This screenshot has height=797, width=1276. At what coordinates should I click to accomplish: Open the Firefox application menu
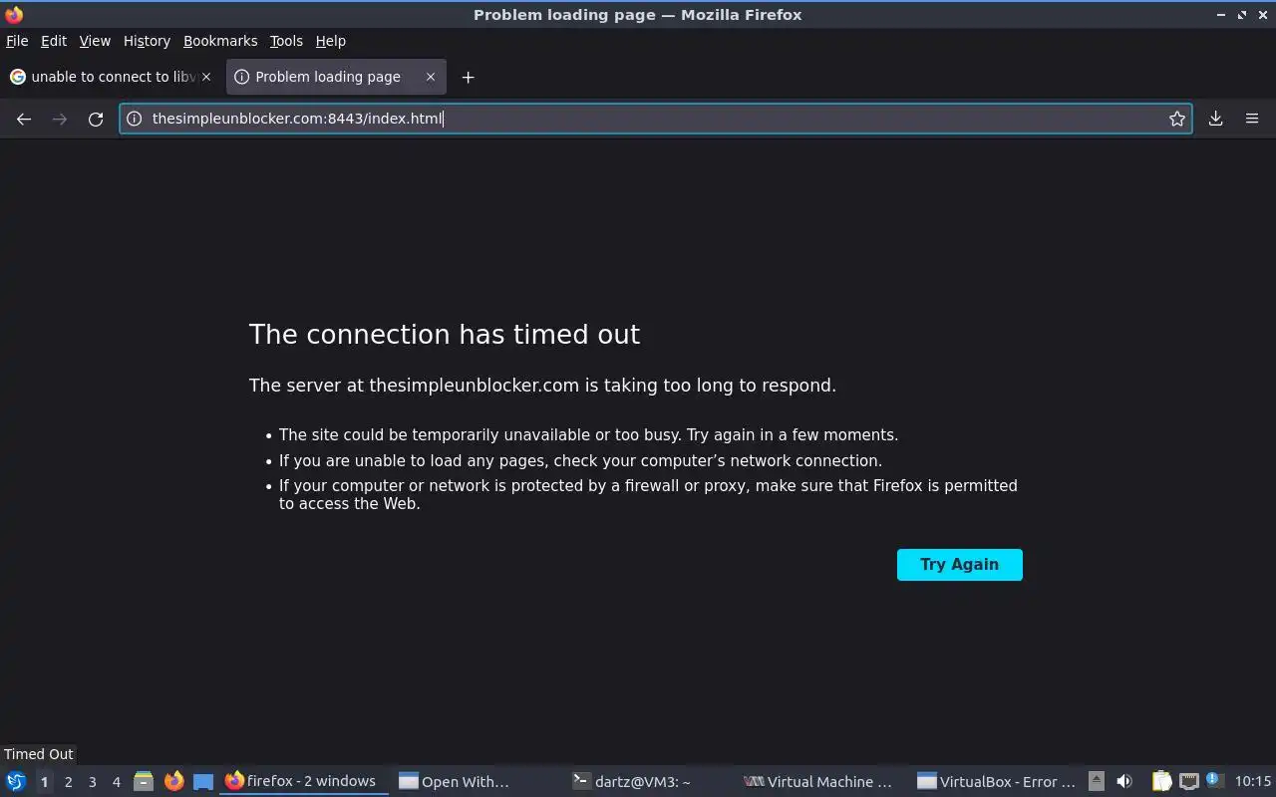1252,119
